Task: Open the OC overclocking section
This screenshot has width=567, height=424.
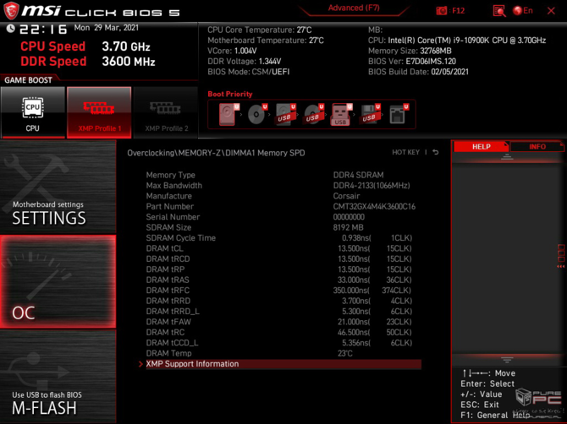Action: [x=58, y=282]
